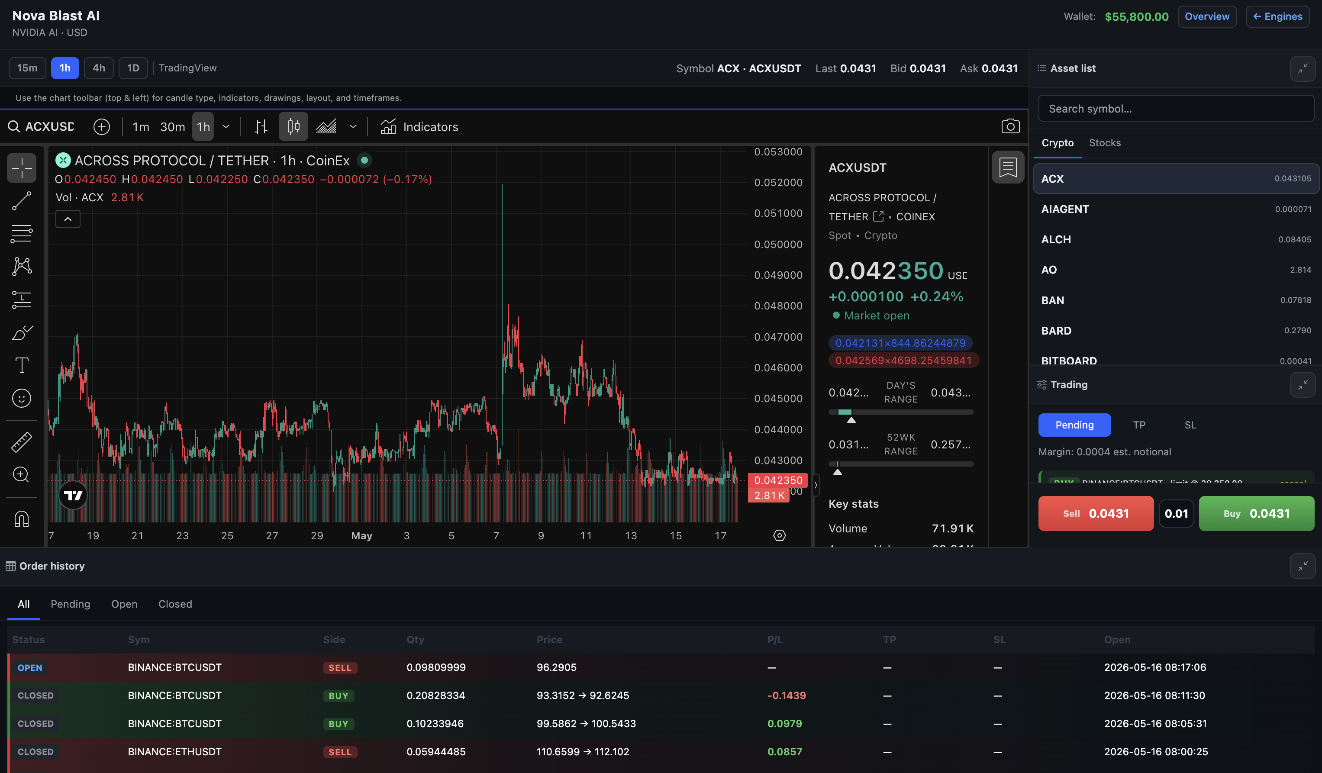Select the 4h timeframe
This screenshot has width=1322, height=773.
99,68
